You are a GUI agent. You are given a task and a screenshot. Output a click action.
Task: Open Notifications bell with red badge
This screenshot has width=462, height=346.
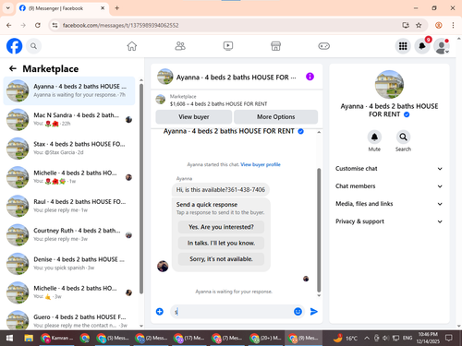pyautogui.click(x=422, y=46)
